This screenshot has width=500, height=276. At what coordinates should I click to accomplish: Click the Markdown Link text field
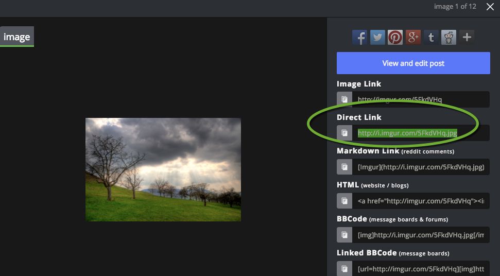(x=421, y=167)
